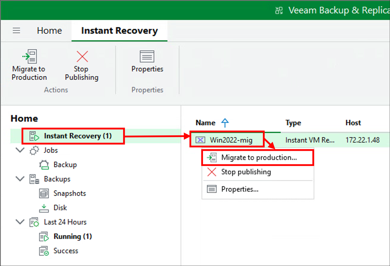Click the Success sessions icon

pos(44,251)
